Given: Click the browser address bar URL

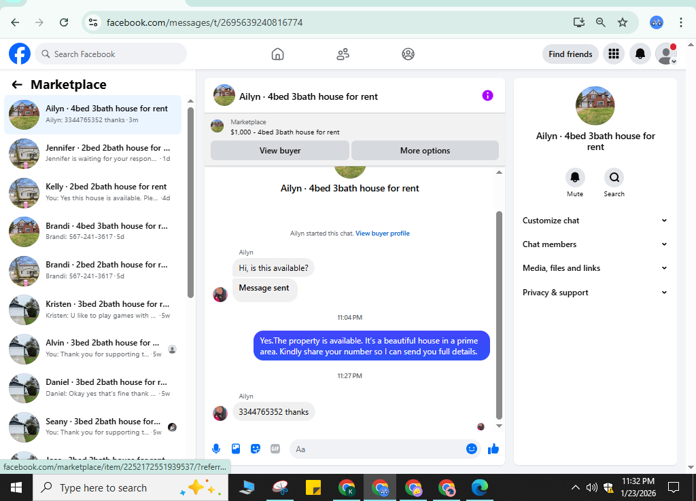Looking at the screenshot, I should coord(205,22).
